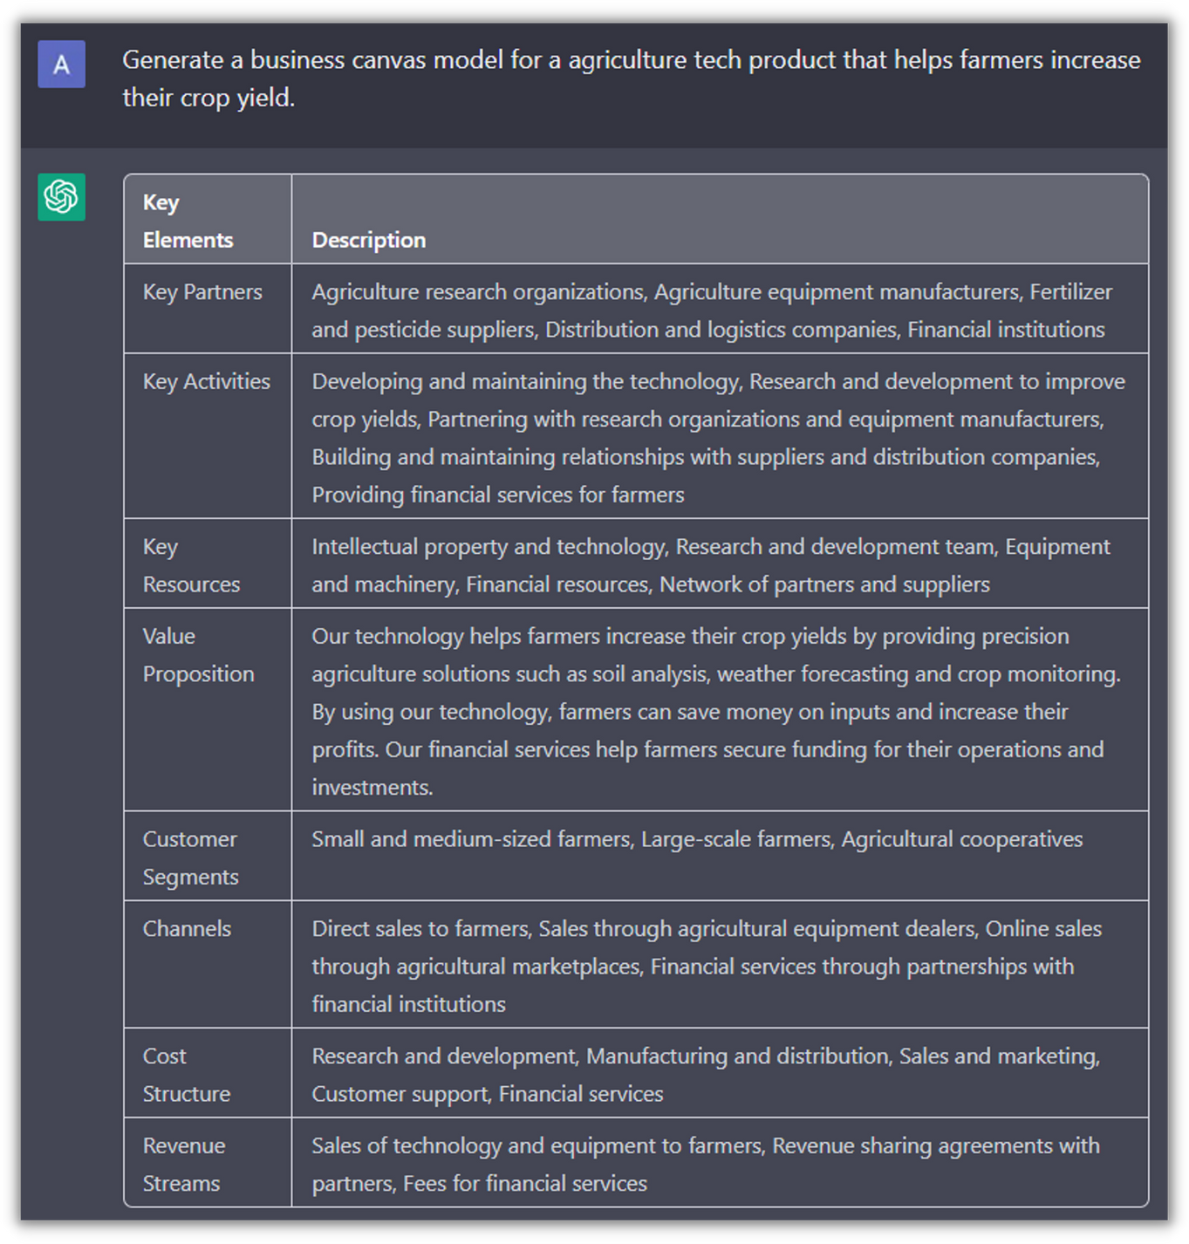Click the Channels description about direct sales
1189x1244 pixels.
[x=706, y=967]
